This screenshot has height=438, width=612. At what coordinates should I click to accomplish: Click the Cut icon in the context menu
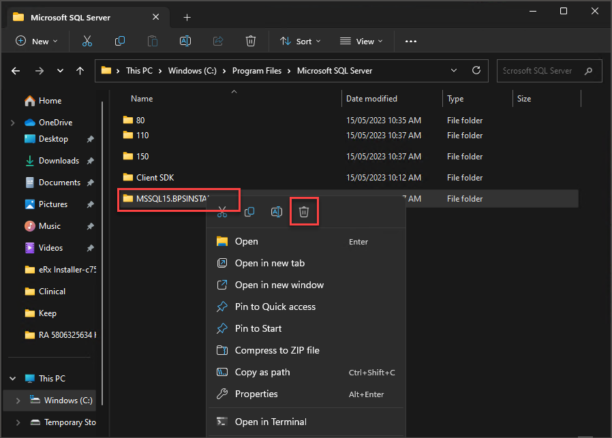[222, 212]
